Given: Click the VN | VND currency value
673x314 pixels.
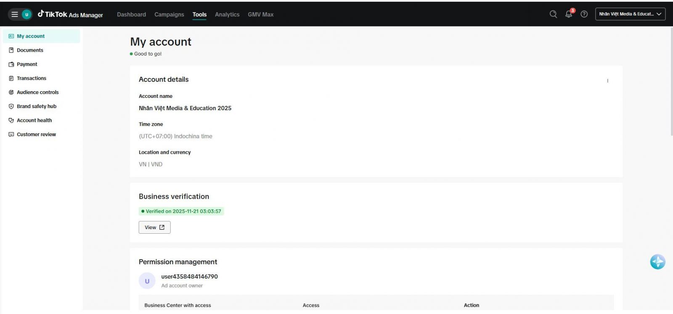Looking at the screenshot, I should (x=151, y=164).
